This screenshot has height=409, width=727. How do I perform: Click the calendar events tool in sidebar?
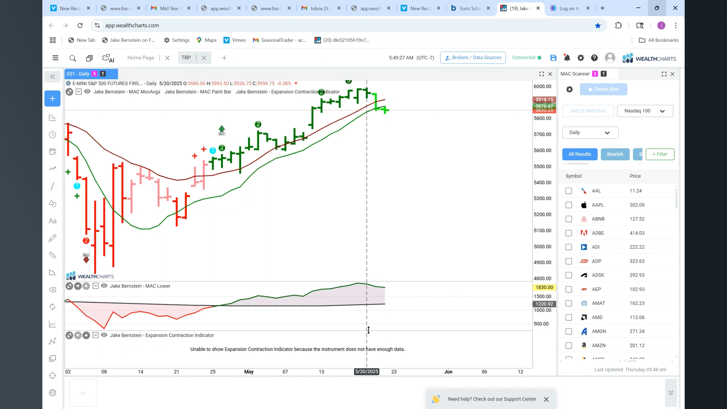pyautogui.click(x=53, y=151)
